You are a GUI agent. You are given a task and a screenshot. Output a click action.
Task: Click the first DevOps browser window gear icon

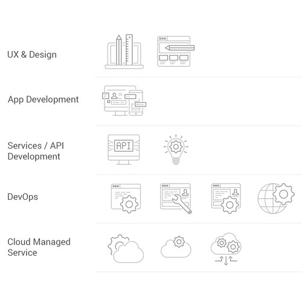126,198
